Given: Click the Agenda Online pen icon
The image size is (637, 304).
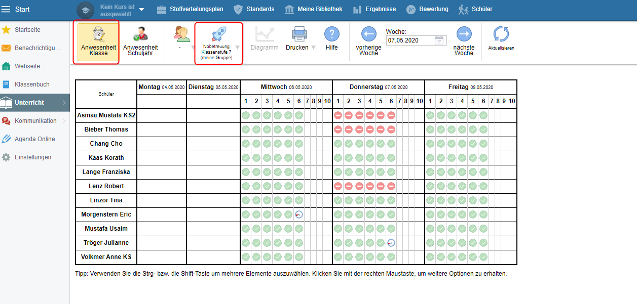Looking at the screenshot, I should (6, 139).
